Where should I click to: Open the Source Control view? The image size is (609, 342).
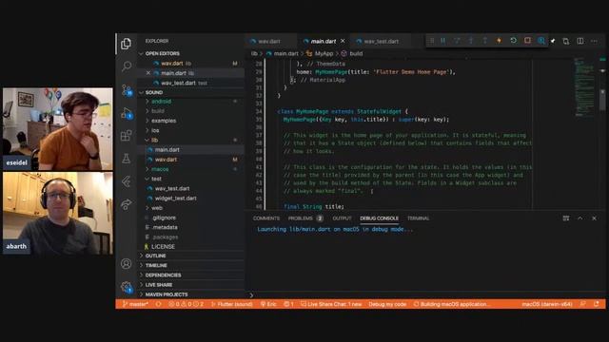click(127, 90)
